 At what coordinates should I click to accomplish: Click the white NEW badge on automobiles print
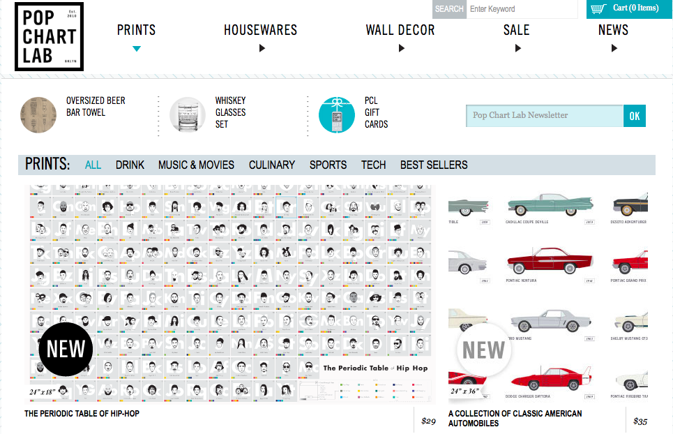(484, 350)
